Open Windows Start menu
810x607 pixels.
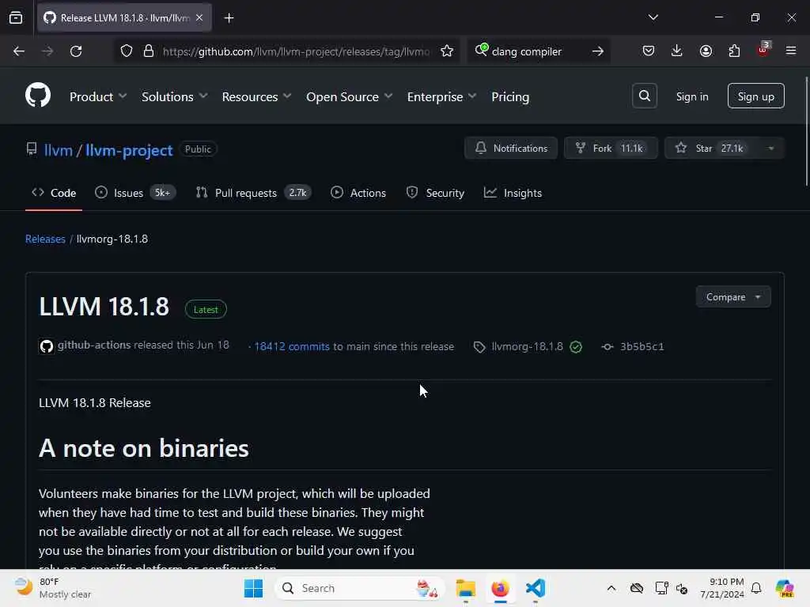pos(253,588)
